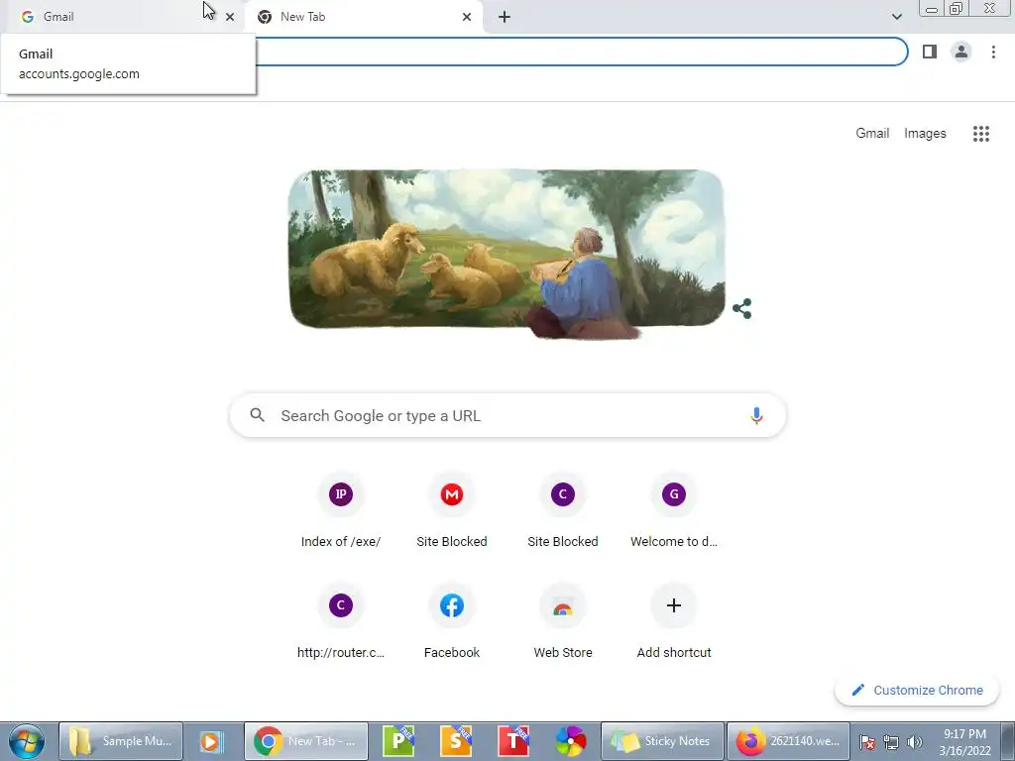This screenshot has width=1015, height=761.
Task: Start voice search with microphone icon
Action: [x=756, y=415]
